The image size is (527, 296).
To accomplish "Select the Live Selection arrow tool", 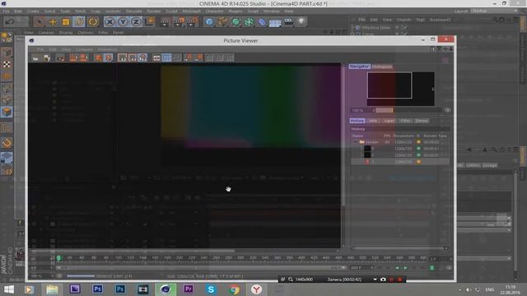I will point(40,22).
